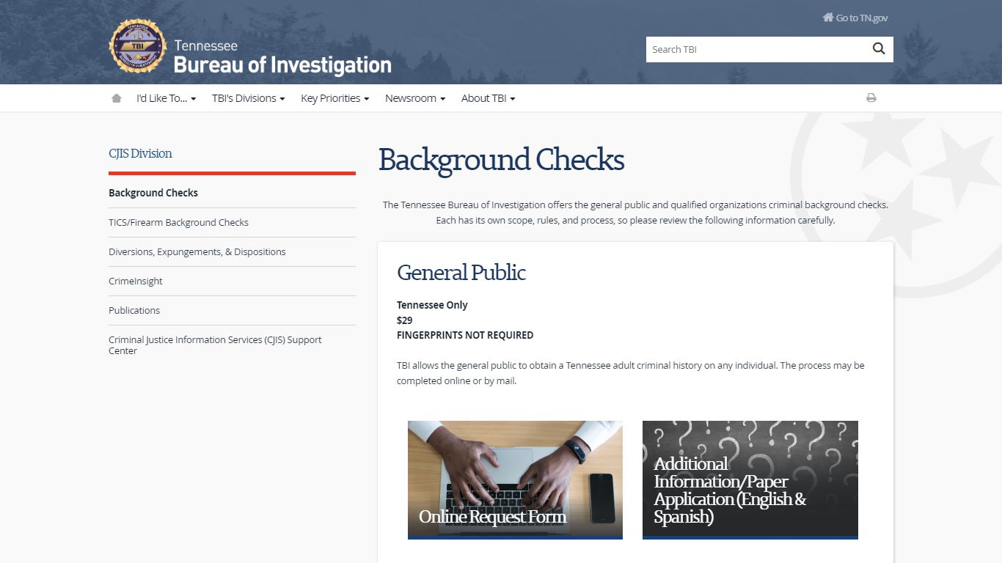1002x563 pixels.
Task: Open Criminal Justice Information Services Support Center
Action: click(x=215, y=345)
